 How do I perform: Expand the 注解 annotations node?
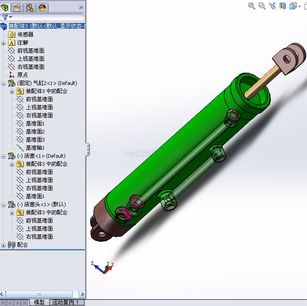[x=4, y=43]
